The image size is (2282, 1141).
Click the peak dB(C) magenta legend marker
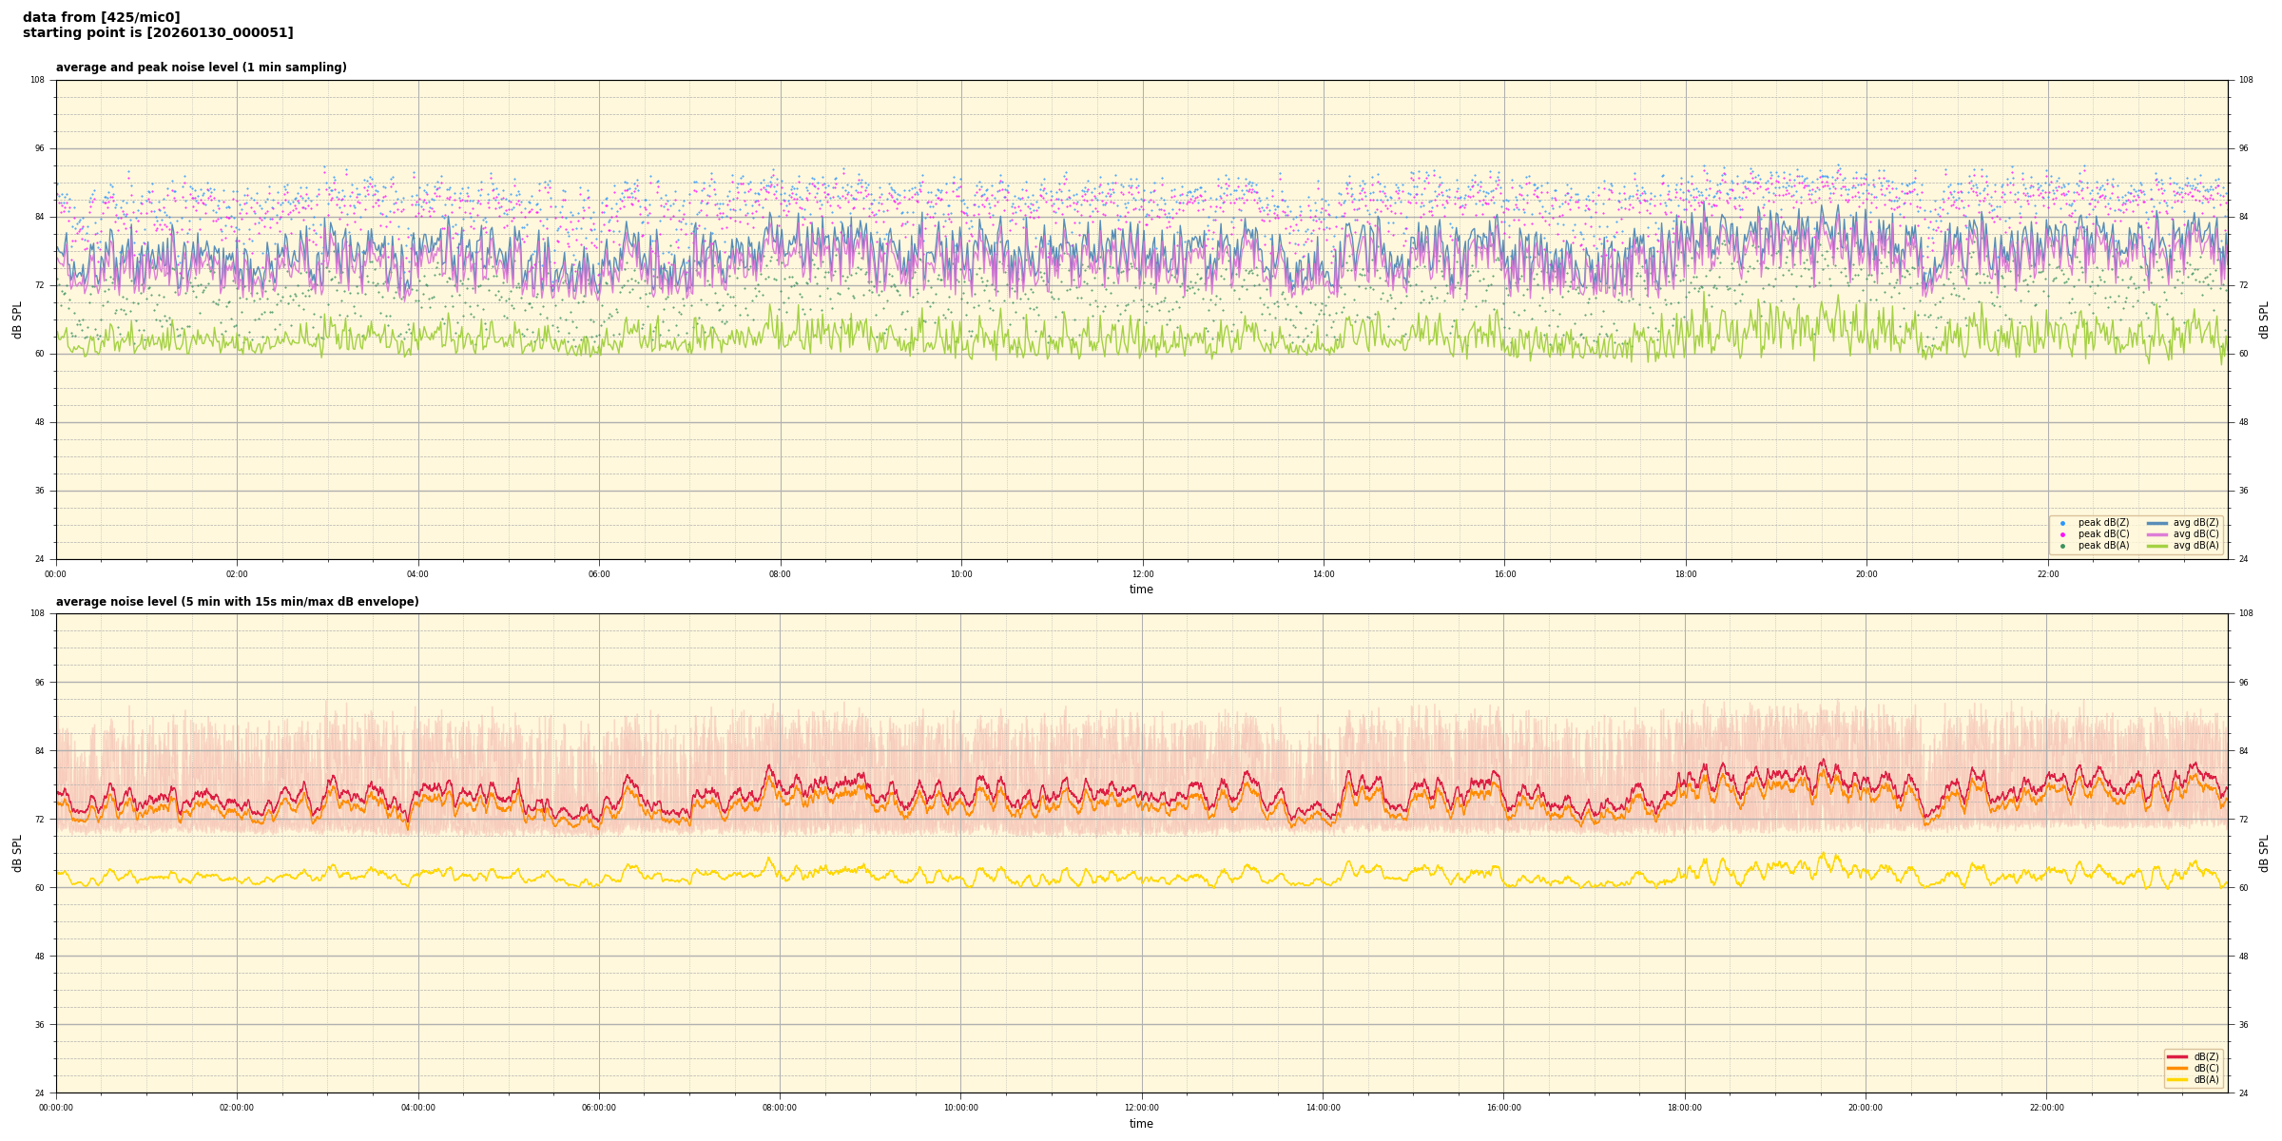pos(2062,534)
